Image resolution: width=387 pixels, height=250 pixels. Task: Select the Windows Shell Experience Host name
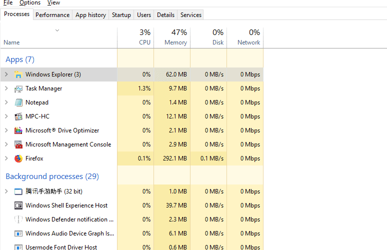click(x=66, y=205)
